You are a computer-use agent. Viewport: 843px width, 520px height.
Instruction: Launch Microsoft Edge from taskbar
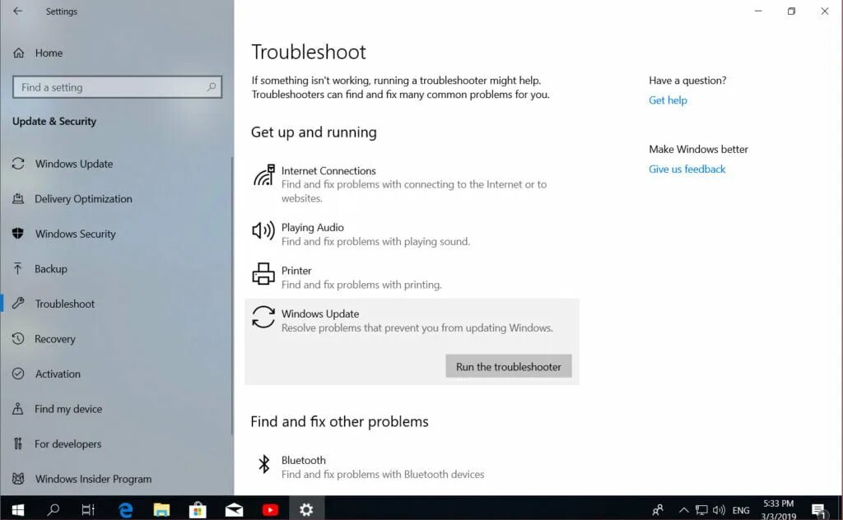coord(125,509)
